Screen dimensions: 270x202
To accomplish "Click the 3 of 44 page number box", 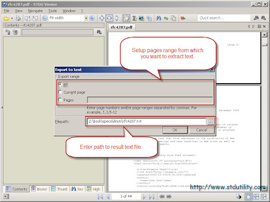I will click(x=126, y=196).
